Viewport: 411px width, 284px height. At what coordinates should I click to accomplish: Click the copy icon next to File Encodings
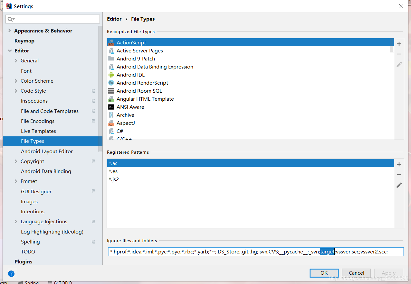[93, 121]
